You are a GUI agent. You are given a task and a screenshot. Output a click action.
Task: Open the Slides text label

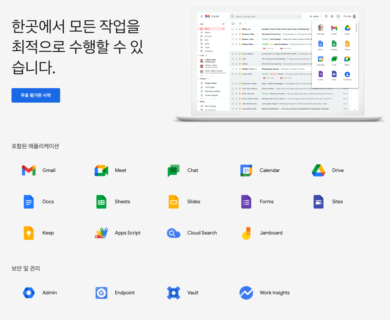click(194, 202)
